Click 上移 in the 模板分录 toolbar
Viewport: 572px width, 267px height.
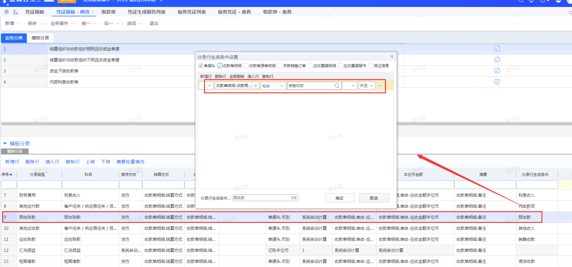(x=90, y=162)
